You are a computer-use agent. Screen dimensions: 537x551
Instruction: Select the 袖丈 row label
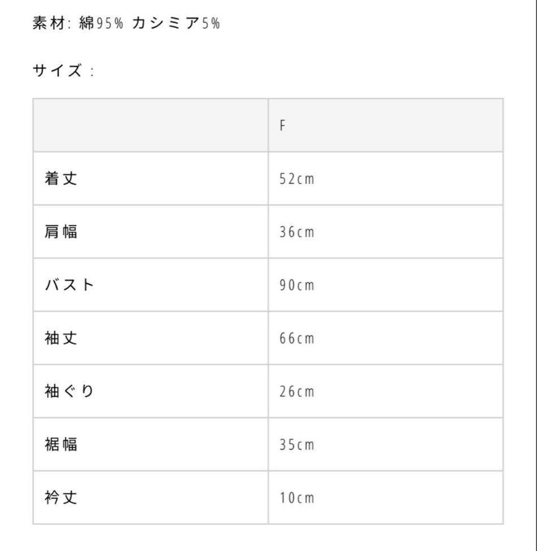pyautogui.click(x=61, y=338)
